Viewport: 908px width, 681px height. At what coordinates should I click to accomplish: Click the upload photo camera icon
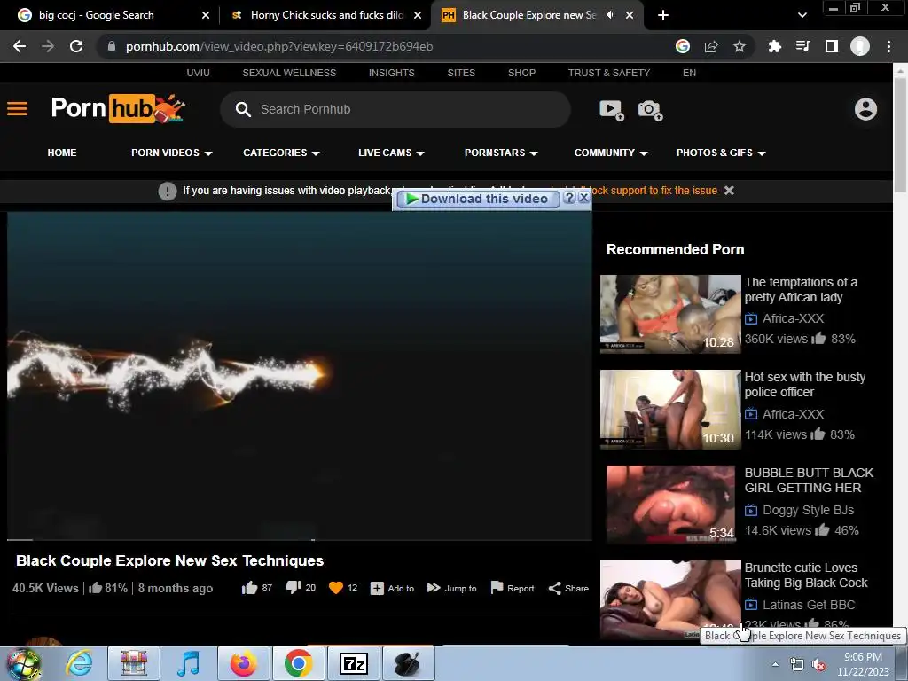[650, 109]
